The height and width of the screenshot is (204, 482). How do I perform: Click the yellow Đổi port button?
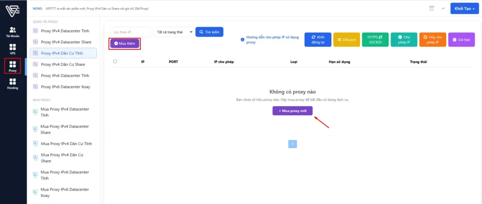346,40
